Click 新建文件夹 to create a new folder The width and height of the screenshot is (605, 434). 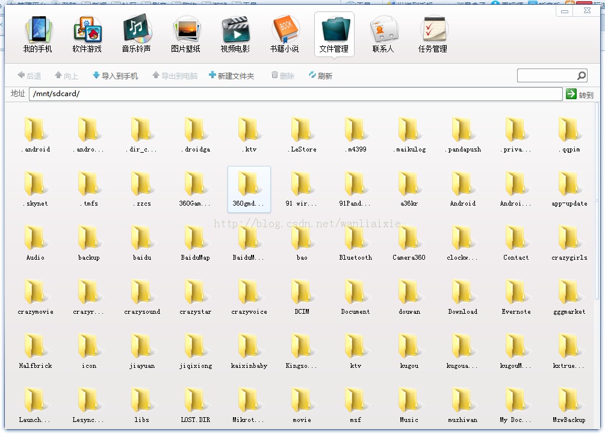pos(232,76)
